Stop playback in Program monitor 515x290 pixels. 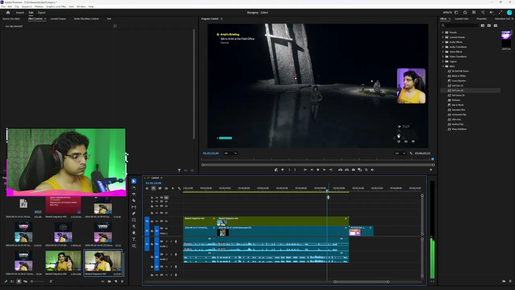point(318,170)
